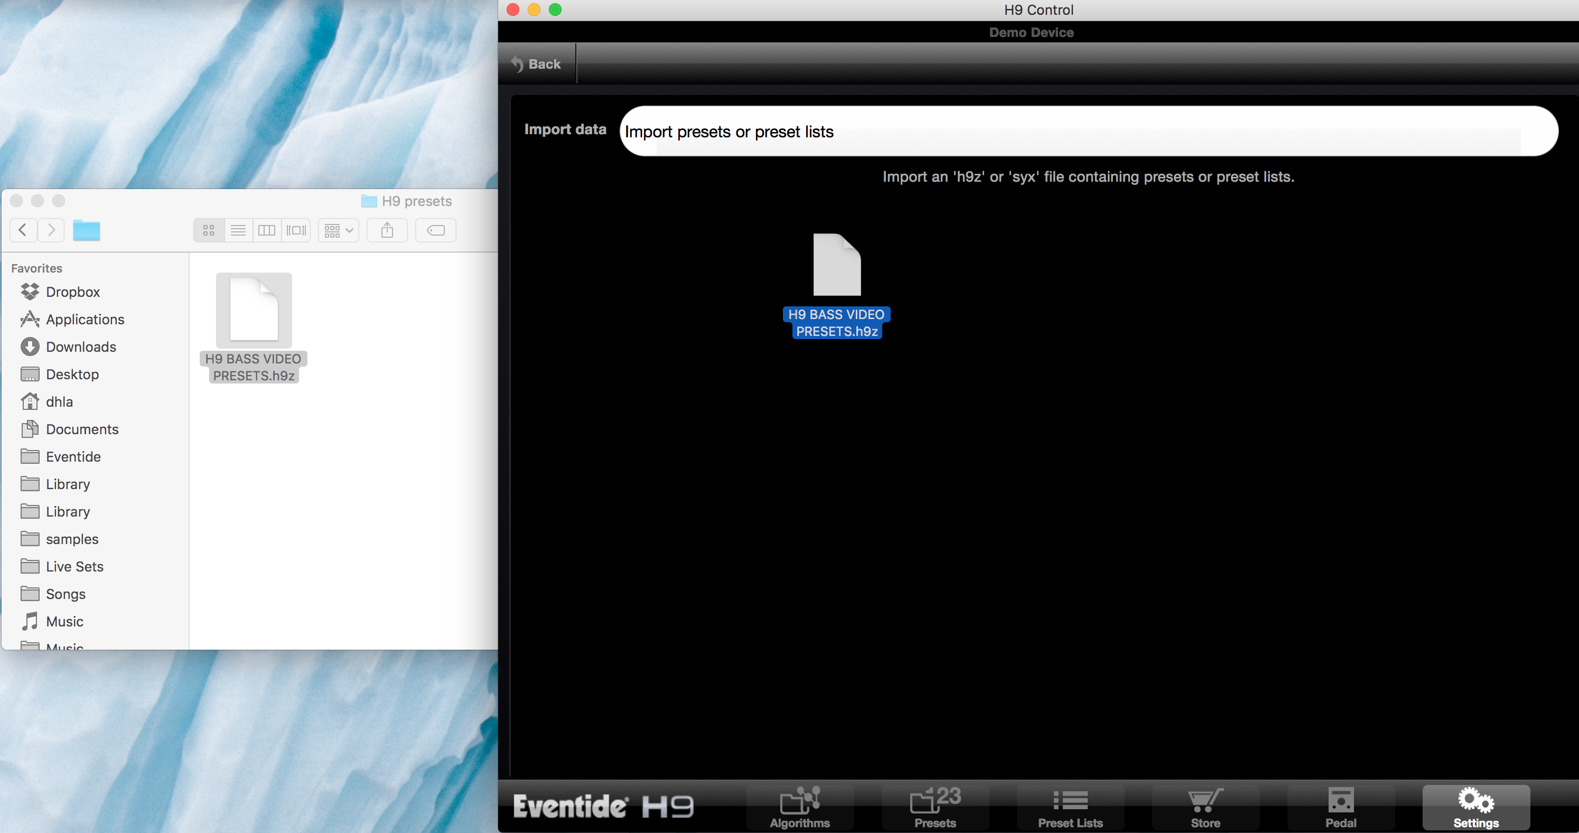Go back in the Finder window
Screen dimensions: 1579x833
23,230
